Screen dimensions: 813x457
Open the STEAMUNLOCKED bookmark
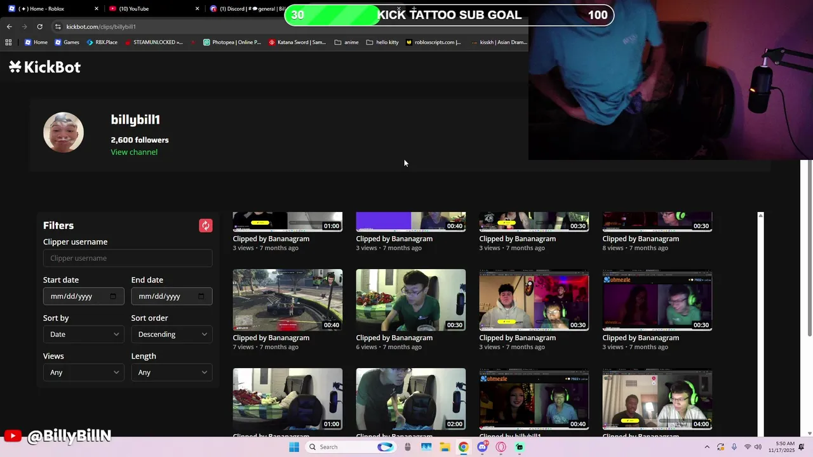click(154, 43)
